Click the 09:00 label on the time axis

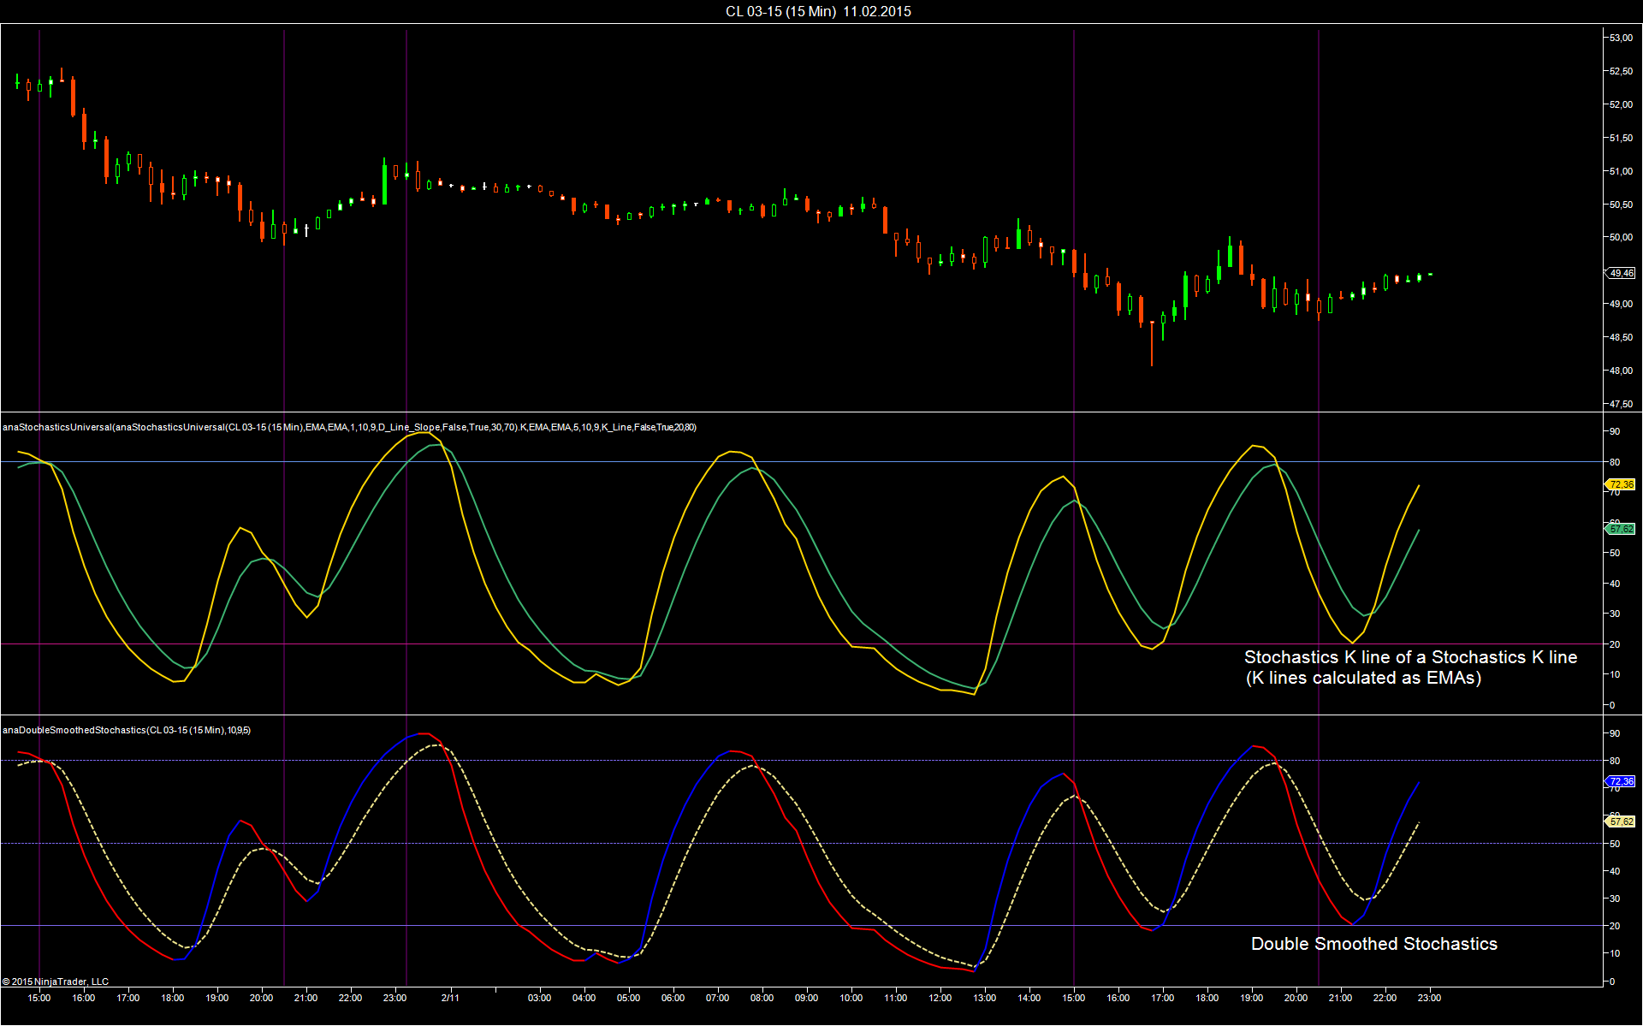coord(807,998)
